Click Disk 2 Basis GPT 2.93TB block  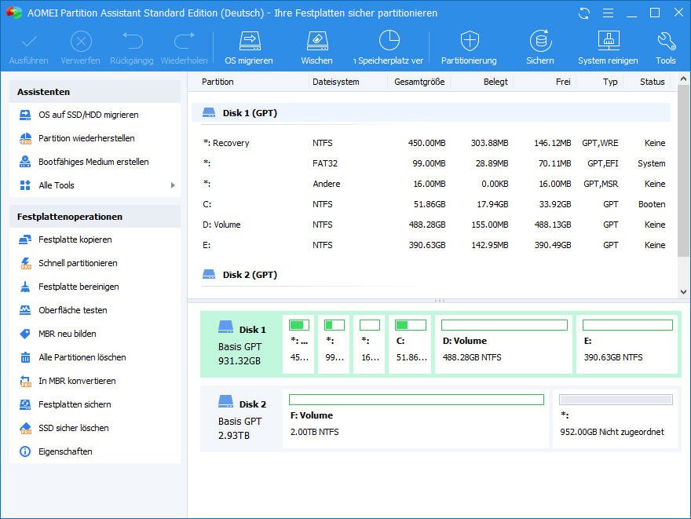[x=242, y=419]
